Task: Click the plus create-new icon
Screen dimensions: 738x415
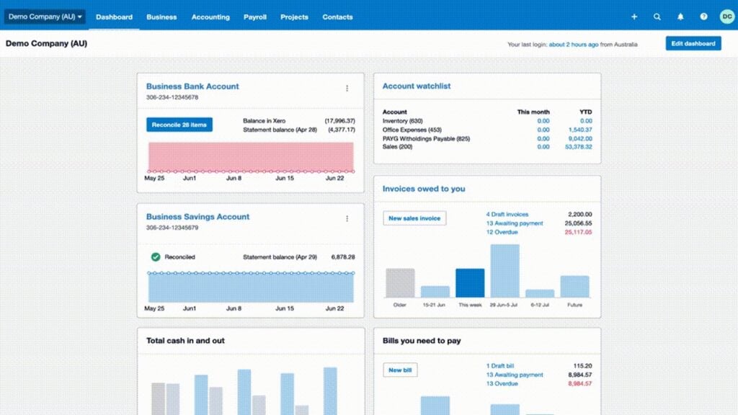Action: [634, 17]
